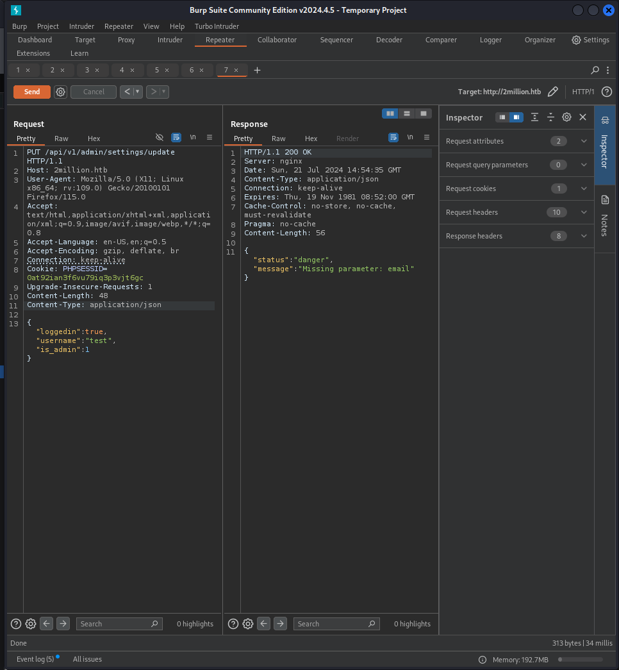Image resolution: width=619 pixels, height=670 pixels.
Task: Select Repeater tab 1
Action: tap(18, 70)
